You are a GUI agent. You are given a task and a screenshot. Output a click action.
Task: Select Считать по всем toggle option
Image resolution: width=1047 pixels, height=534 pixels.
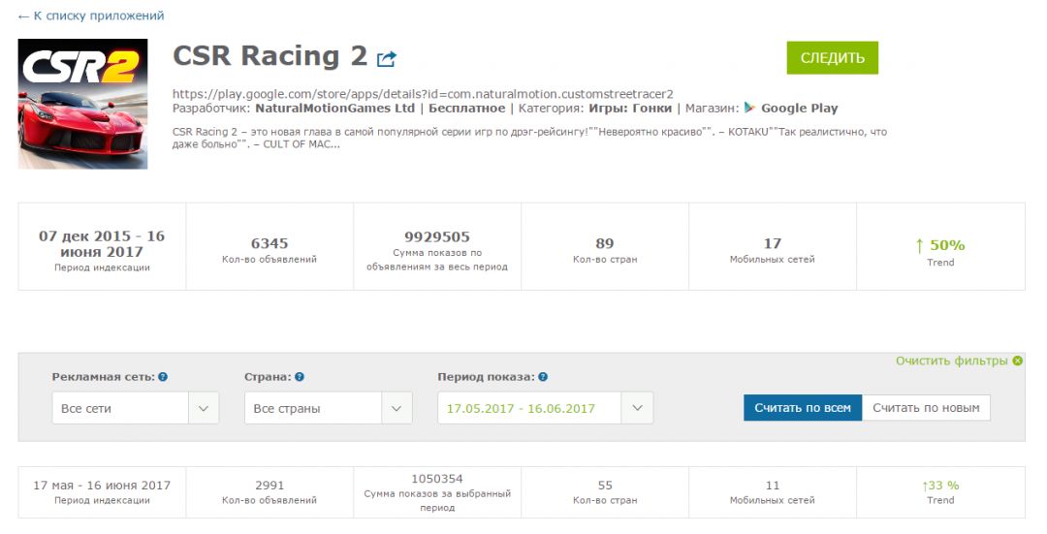point(803,408)
